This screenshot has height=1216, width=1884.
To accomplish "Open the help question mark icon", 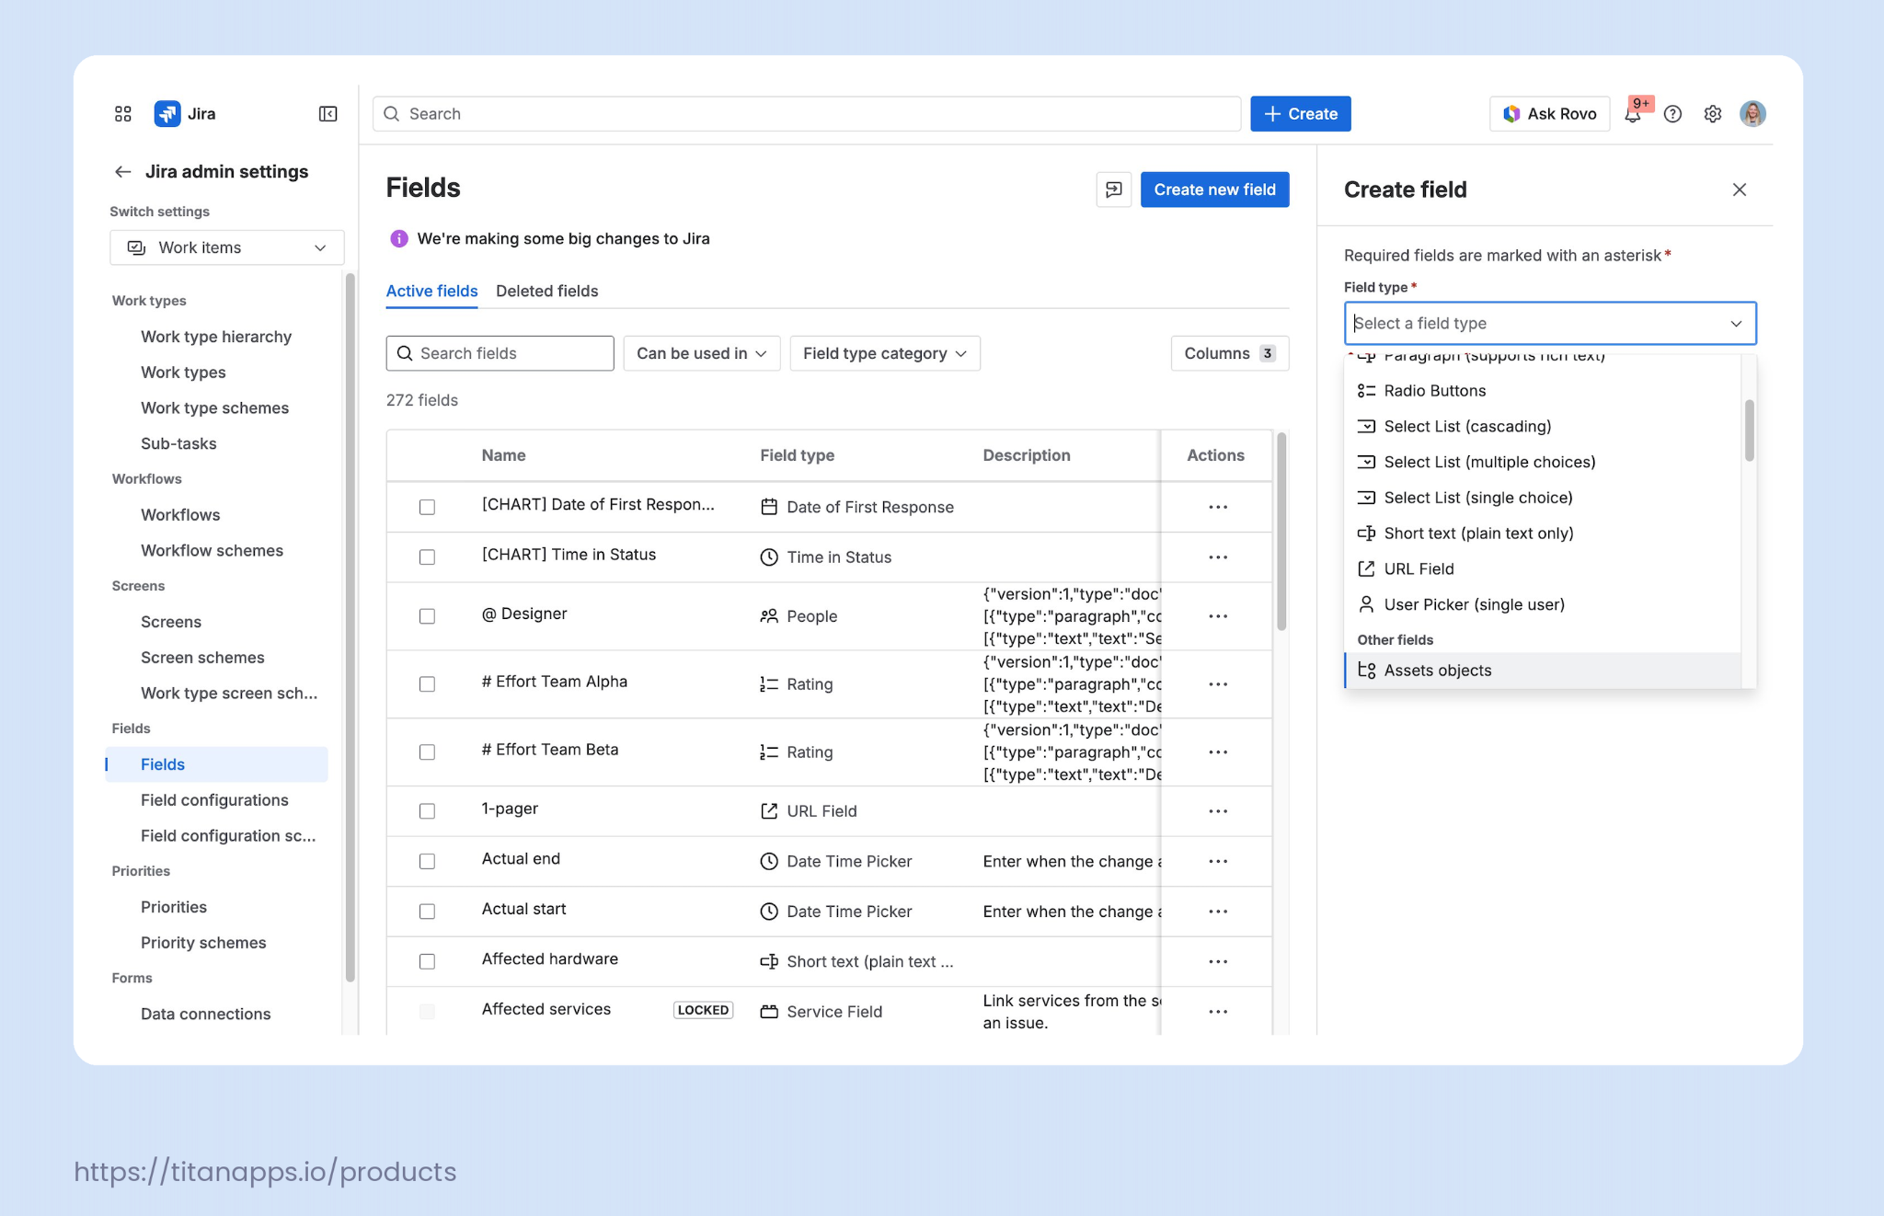I will [1673, 114].
